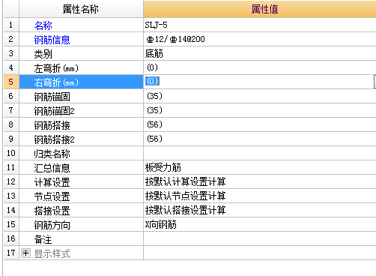Select the 节点设置 property label
The width and height of the screenshot is (376, 276).
point(52,196)
